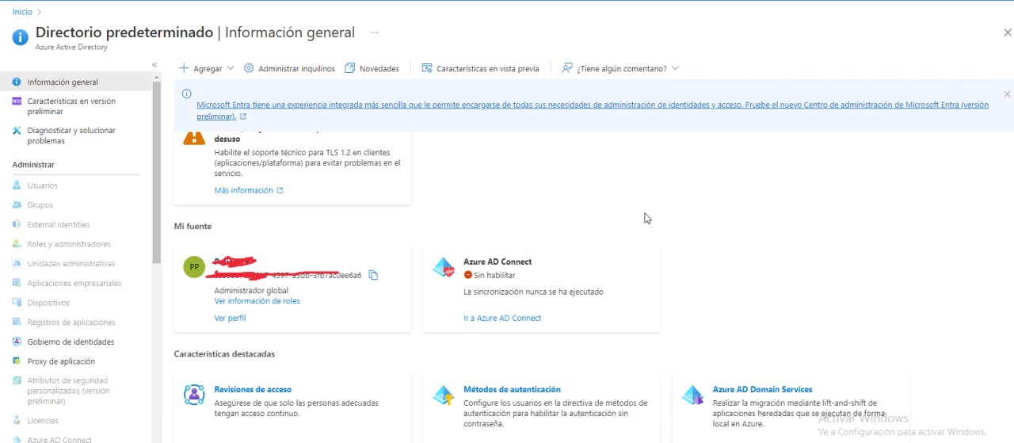The width and height of the screenshot is (1014, 443).
Task: Click the Agregar plus icon
Action: click(184, 68)
